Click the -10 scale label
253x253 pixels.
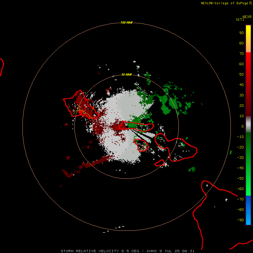point(240,137)
